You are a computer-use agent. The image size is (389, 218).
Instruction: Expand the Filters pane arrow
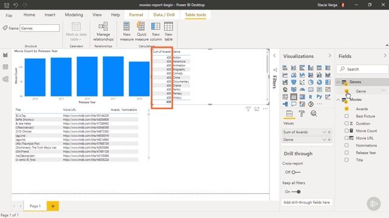click(x=274, y=56)
